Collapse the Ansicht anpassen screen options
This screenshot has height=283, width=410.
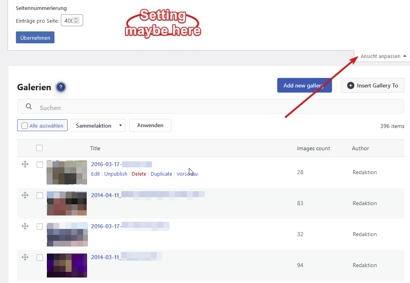[x=383, y=56]
